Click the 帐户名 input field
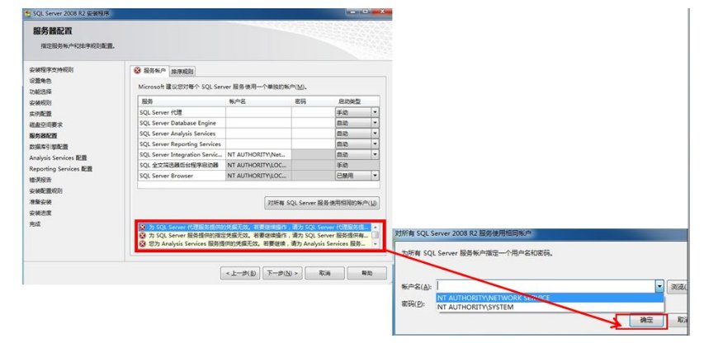The height and width of the screenshot is (343, 704). tap(546, 286)
